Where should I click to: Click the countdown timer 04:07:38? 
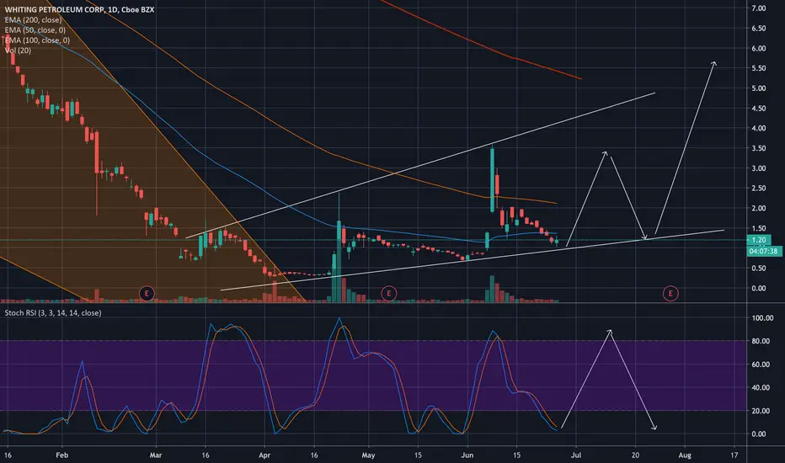pyautogui.click(x=764, y=251)
